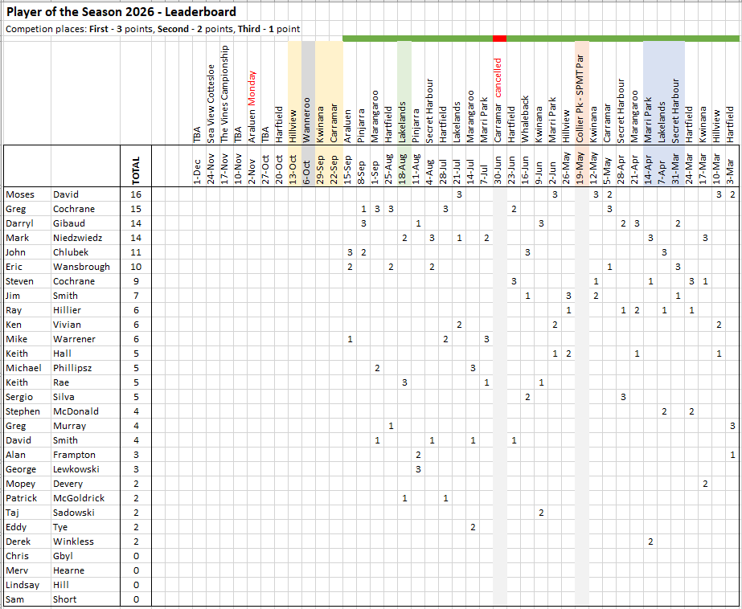This screenshot has width=742, height=609.
Task: Select the 'The Vines Campionship' venue header
Action: coord(225,94)
